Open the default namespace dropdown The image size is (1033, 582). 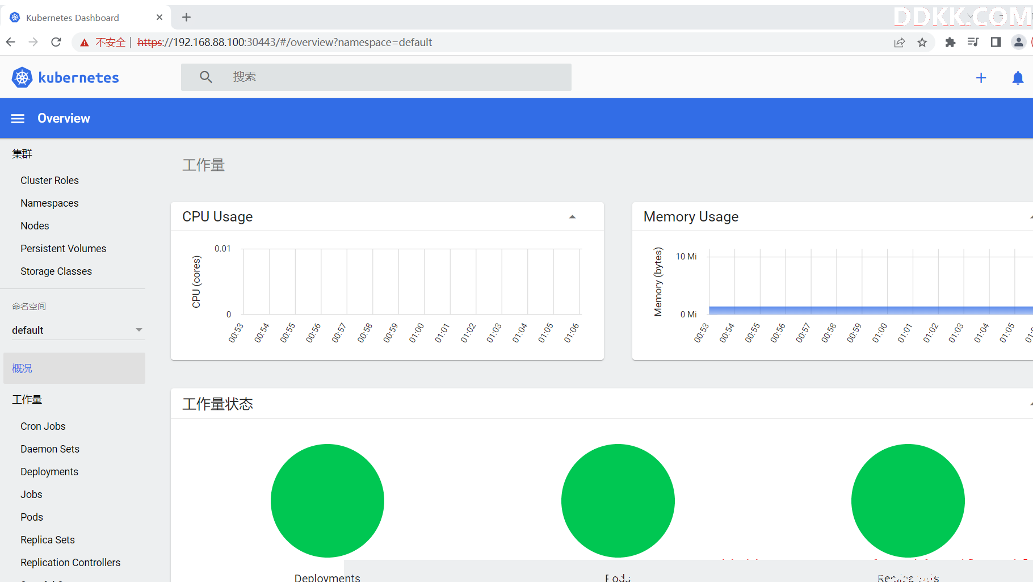click(x=77, y=330)
